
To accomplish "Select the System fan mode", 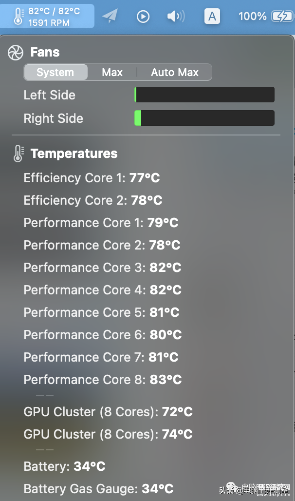I will (55, 72).
